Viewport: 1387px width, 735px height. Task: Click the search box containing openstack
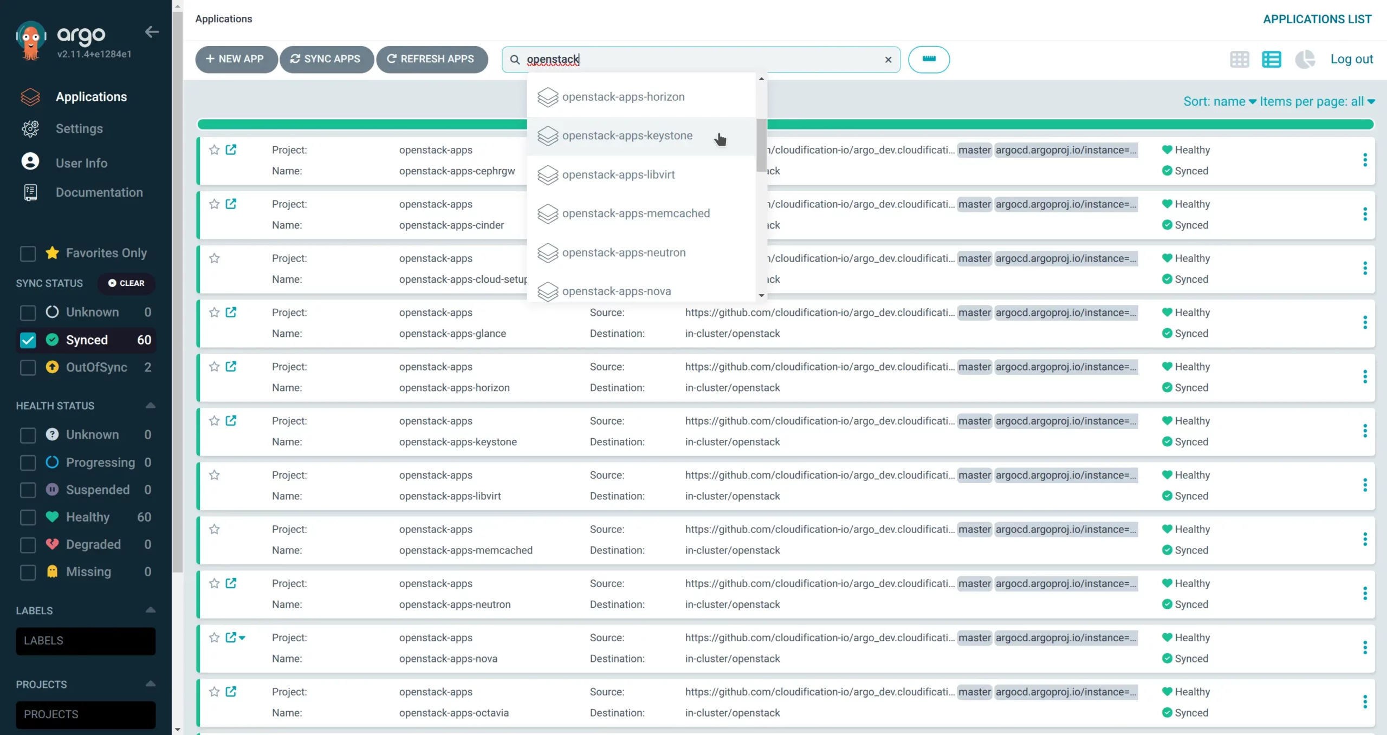pyautogui.click(x=701, y=60)
